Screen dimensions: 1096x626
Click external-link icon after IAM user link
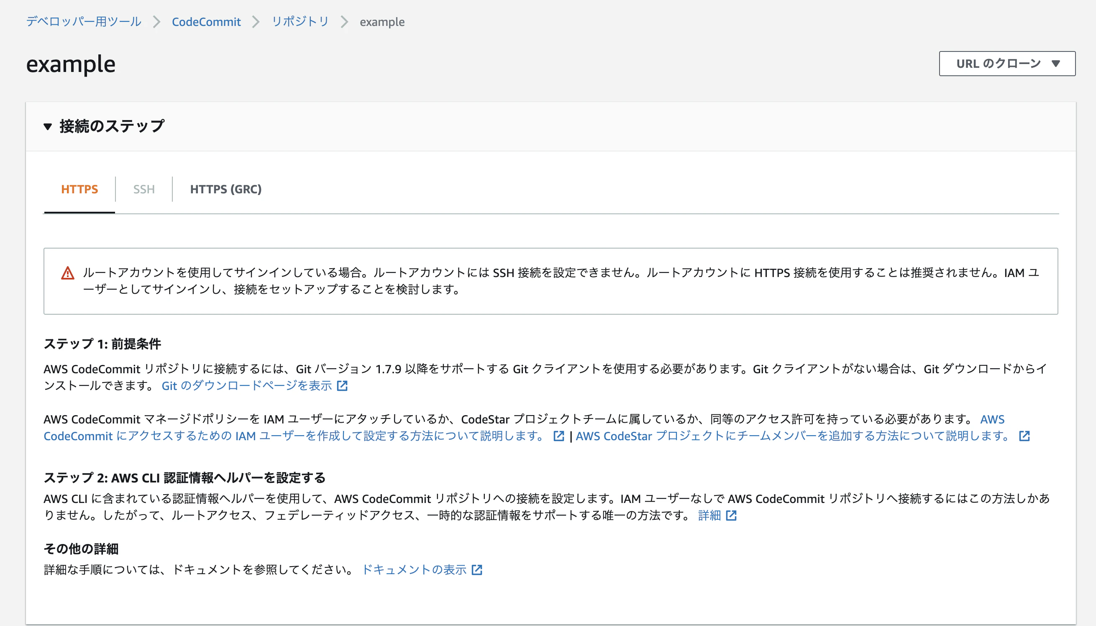[x=558, y=436]
